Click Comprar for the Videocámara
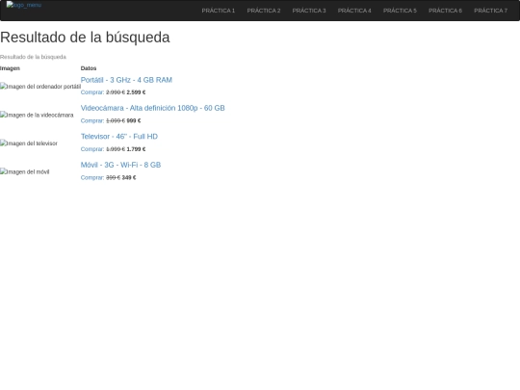This screenshot has width=520, height=390. pyautogui.click(x=92, y=120)
